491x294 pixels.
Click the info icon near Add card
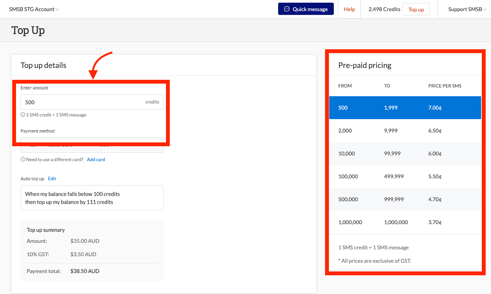point(23,159)
